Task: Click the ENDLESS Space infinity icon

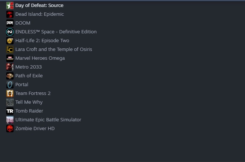Action: point(10,32)
